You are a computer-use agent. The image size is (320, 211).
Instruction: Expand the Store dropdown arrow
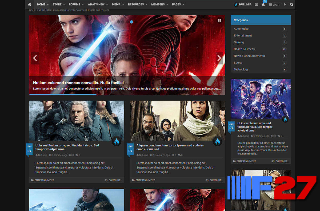point(64,5)
